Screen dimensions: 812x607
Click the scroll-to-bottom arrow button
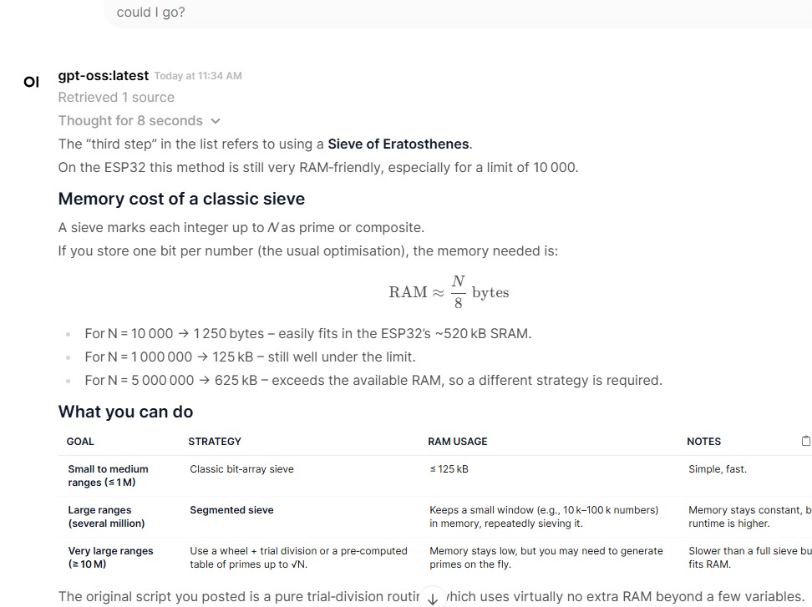click(x=433, y=598)
